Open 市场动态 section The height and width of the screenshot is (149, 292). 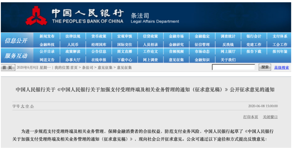coord(202,51)
